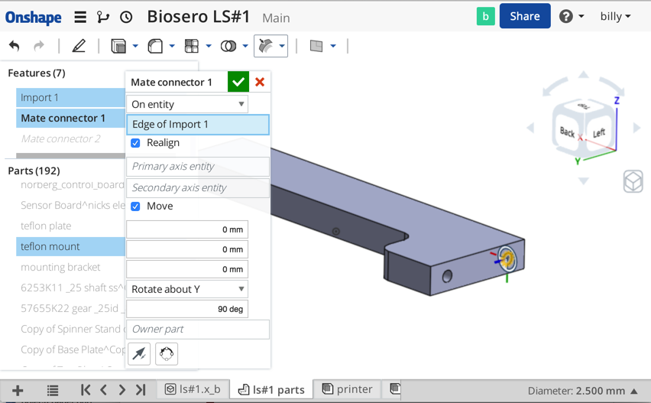Switch to the ls#1.x_b tab
Image resolution: width=651 pixels, height=403 pixels.
coord(193,389)
